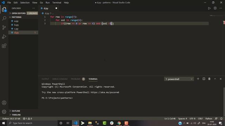Expand the TIMELINE section
Image resolution: width=225 pixels, height=126 pixels.
[x=24, y=115]
